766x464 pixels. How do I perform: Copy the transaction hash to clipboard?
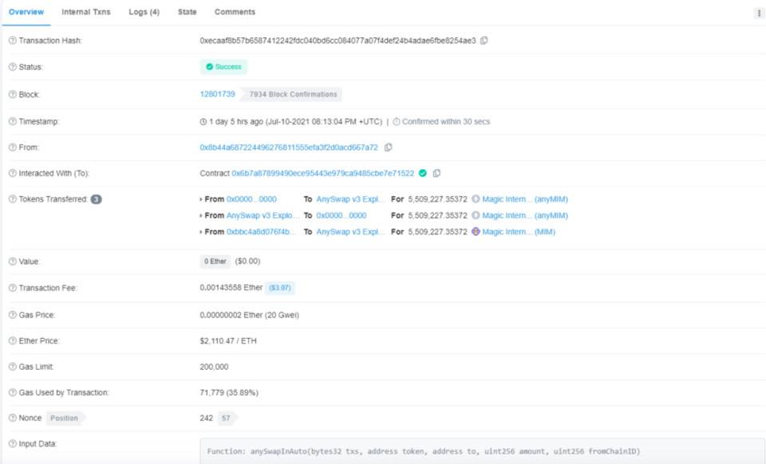[484, 40]
